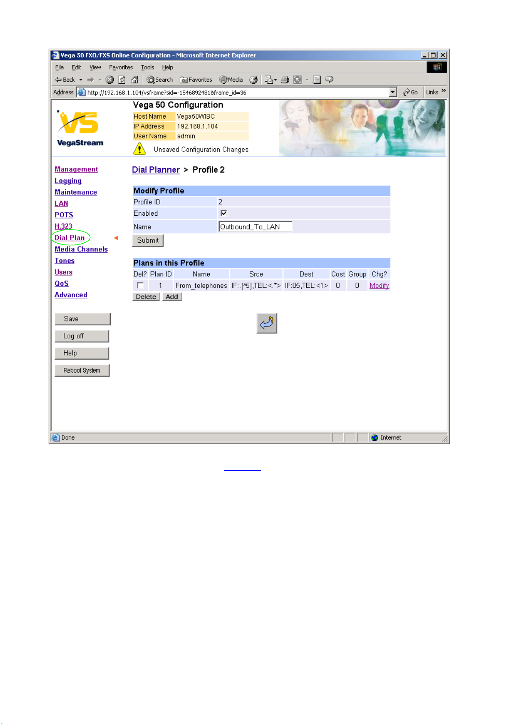Click the IF:05,TEL:<1> Dest cell

(306, 285)
